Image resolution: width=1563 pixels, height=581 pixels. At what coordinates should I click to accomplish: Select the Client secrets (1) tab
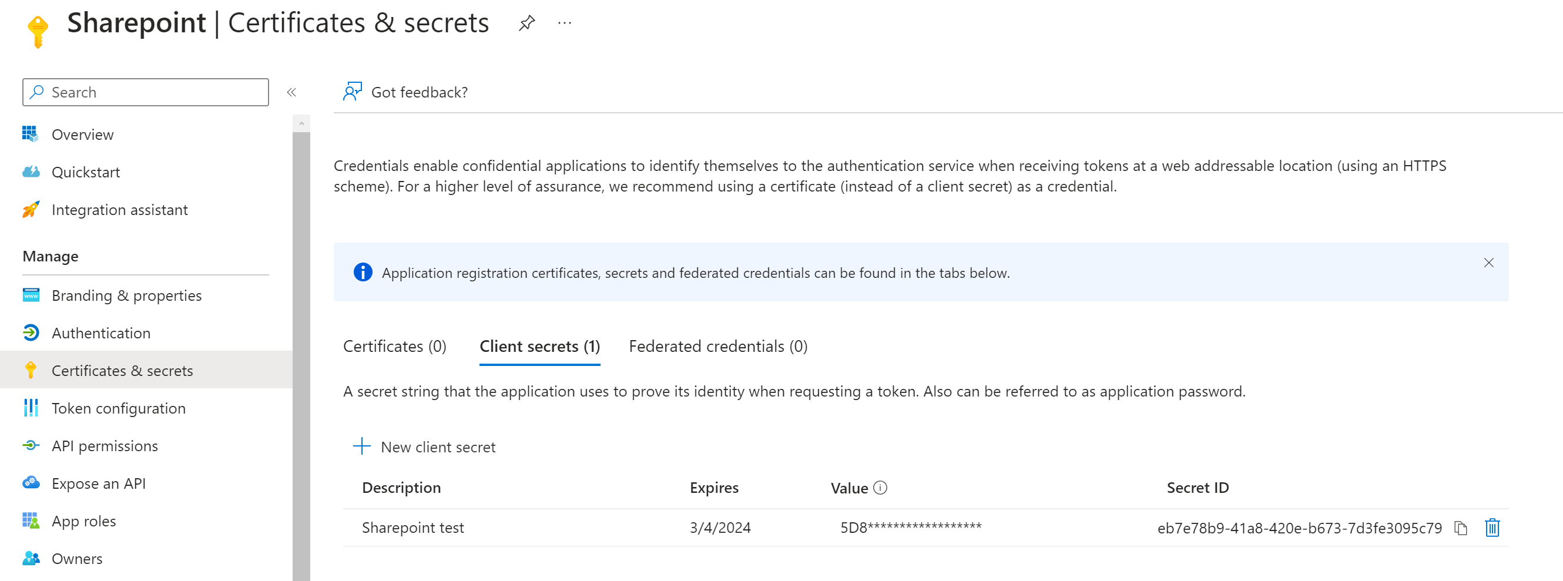coord(539,346)
